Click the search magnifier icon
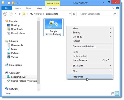Screen dimensions: 124x100 [115, 14]
